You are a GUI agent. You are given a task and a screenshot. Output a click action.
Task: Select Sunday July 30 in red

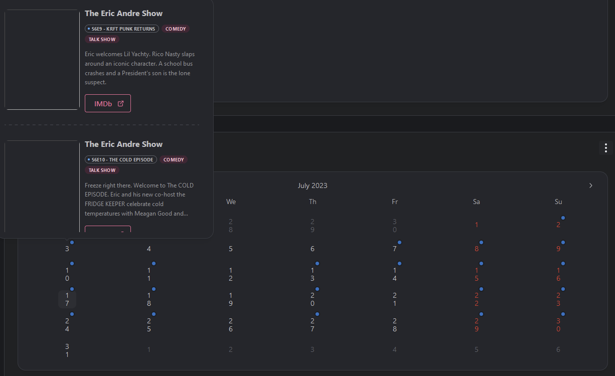[558, 325]
